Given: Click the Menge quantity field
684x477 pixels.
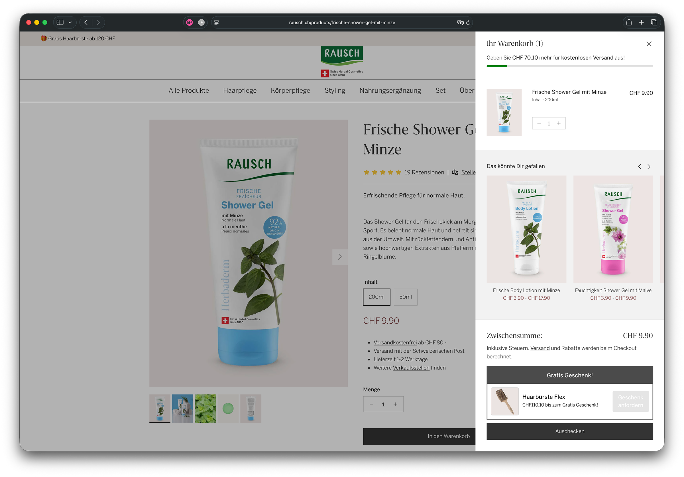Looking at the screenshot, I should pyautogui.click(x=383, y=404).
